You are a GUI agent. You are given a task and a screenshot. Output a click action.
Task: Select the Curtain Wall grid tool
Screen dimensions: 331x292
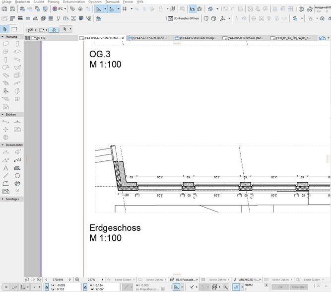(x=17, y=75)
